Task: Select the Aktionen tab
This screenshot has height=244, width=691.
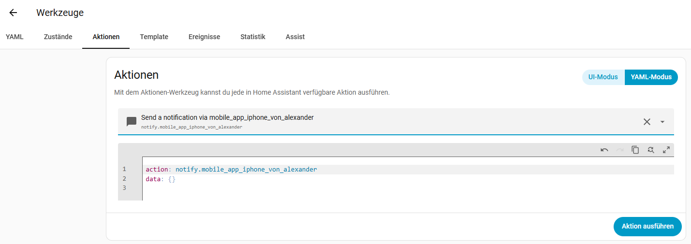Action: 106,37
